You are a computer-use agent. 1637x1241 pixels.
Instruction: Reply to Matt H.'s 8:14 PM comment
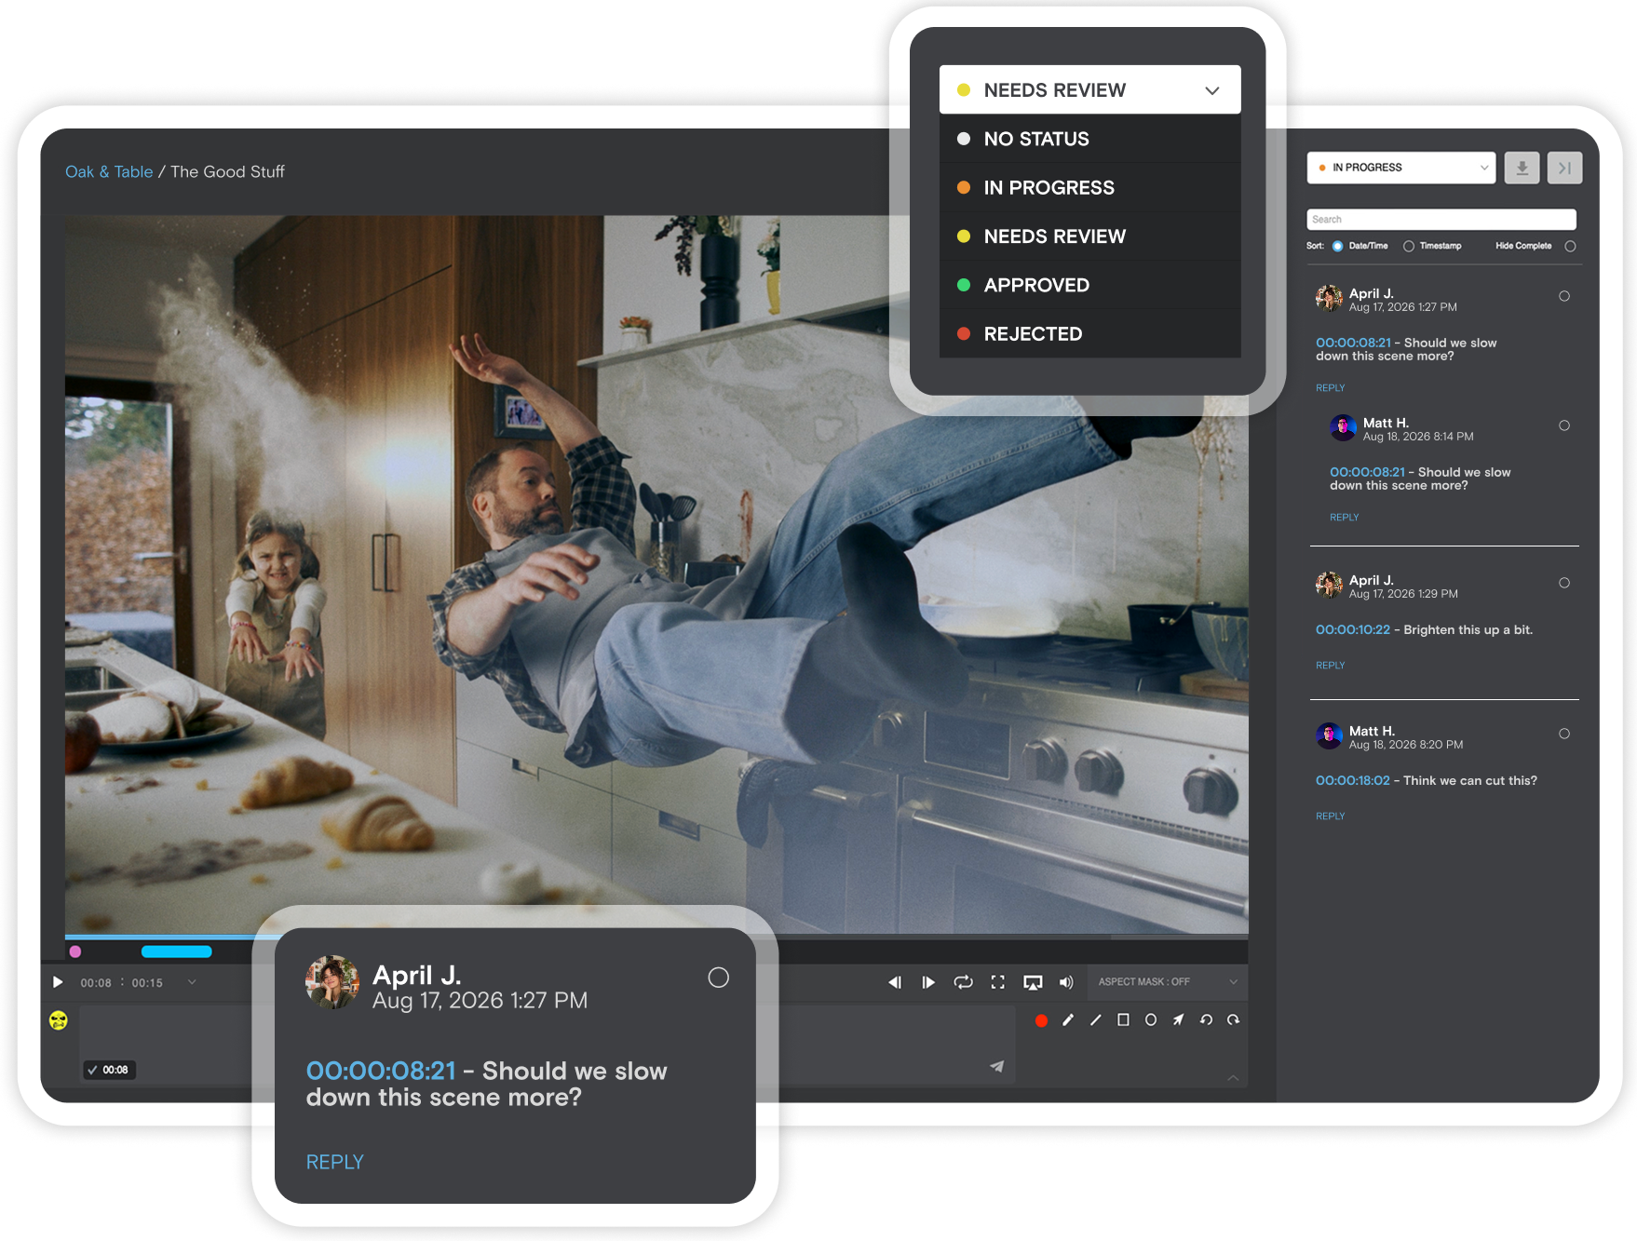[x=1344, y=518]
